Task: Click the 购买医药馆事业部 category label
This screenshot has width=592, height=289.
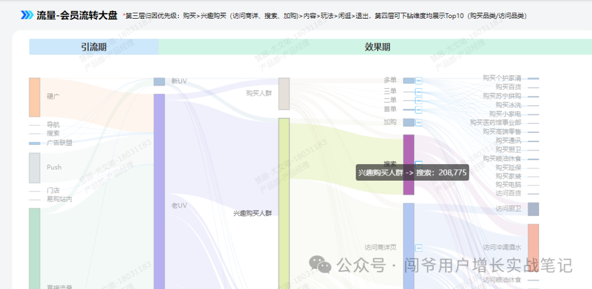Action: pos(496,123)
